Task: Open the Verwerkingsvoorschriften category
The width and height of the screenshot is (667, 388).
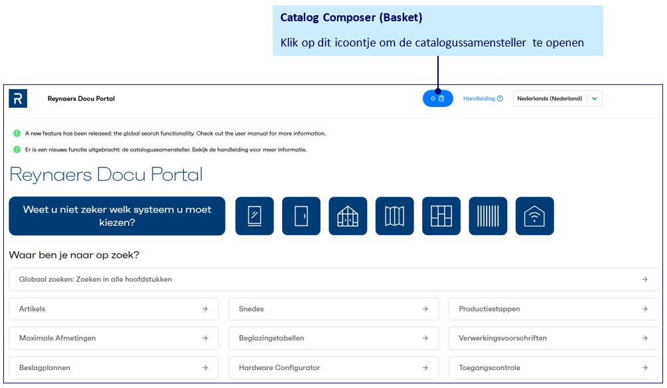Action: point(554,338)
